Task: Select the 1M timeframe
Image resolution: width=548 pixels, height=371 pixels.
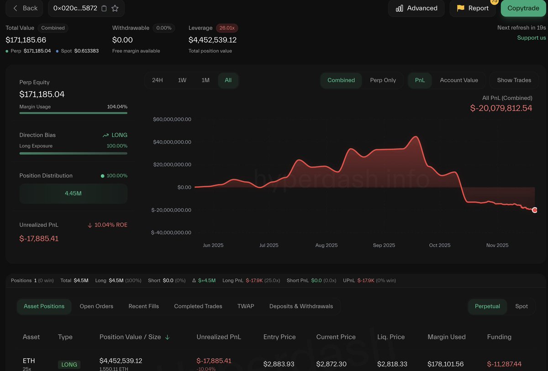Action: point(205,80)
